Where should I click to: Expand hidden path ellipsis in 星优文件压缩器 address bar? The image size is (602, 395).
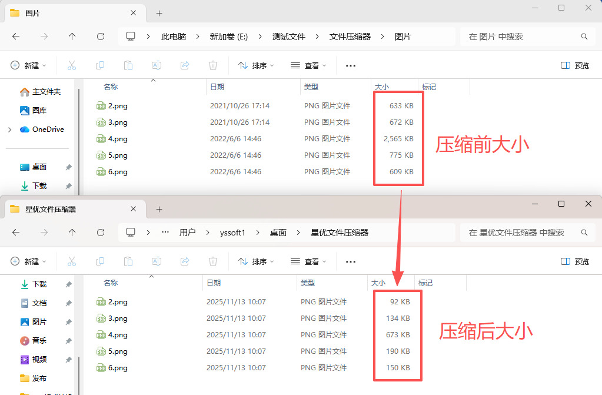(x=165, y=233)
